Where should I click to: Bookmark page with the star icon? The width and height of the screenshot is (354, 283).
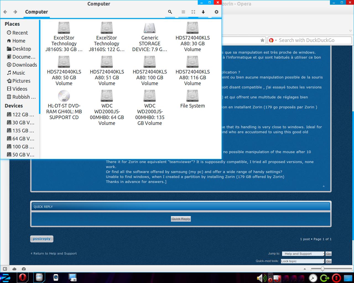(x=262, y=40)
